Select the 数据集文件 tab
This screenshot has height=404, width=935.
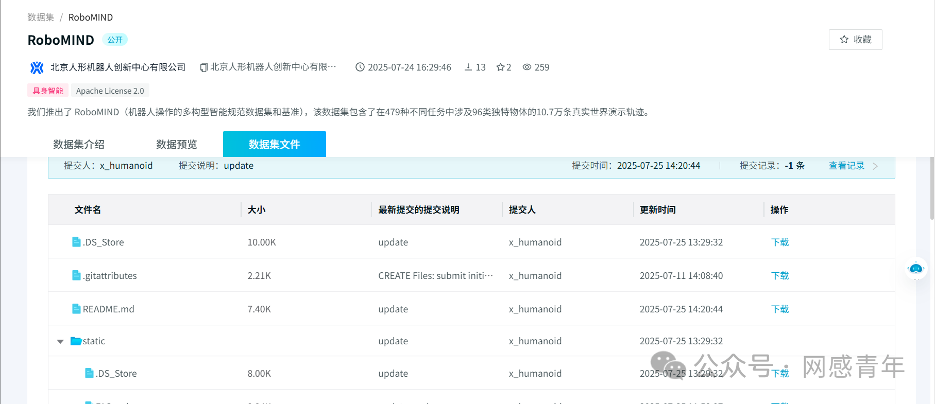[275, 144]
